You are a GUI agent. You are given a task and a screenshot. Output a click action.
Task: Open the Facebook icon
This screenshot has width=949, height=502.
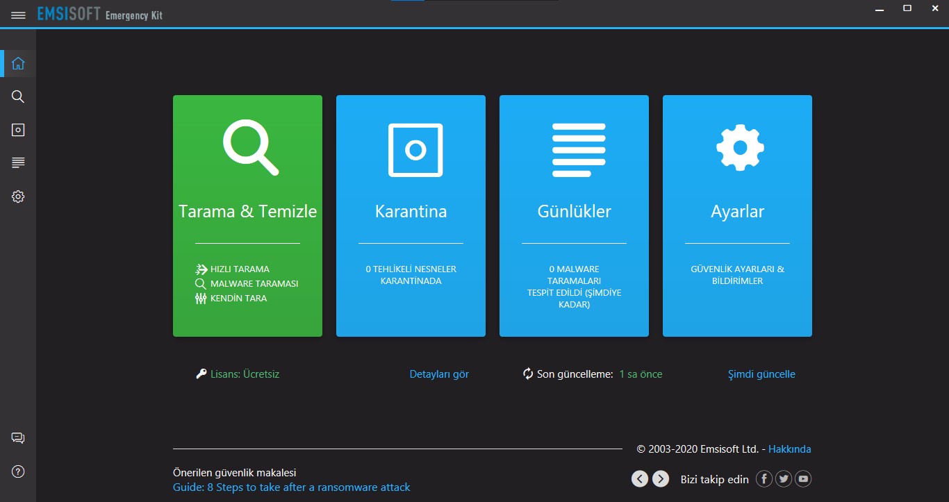click(x=764, y=478)
